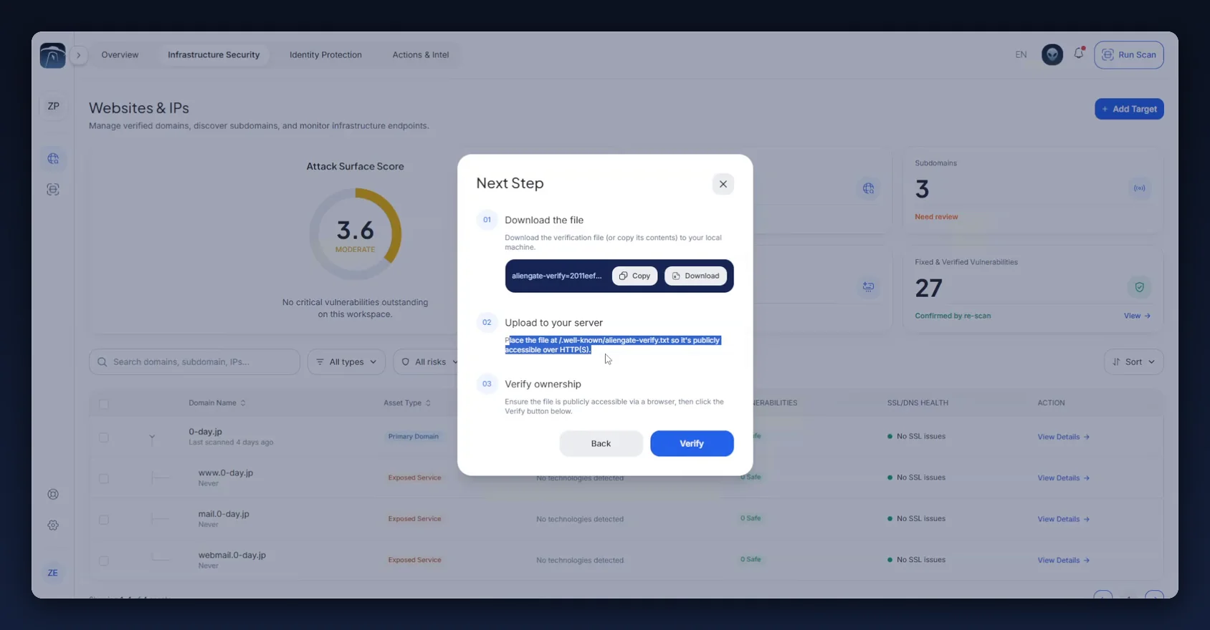
Task: Click Exposed Service badge for mail.0-day.jp
Action: tap(414, 518)
